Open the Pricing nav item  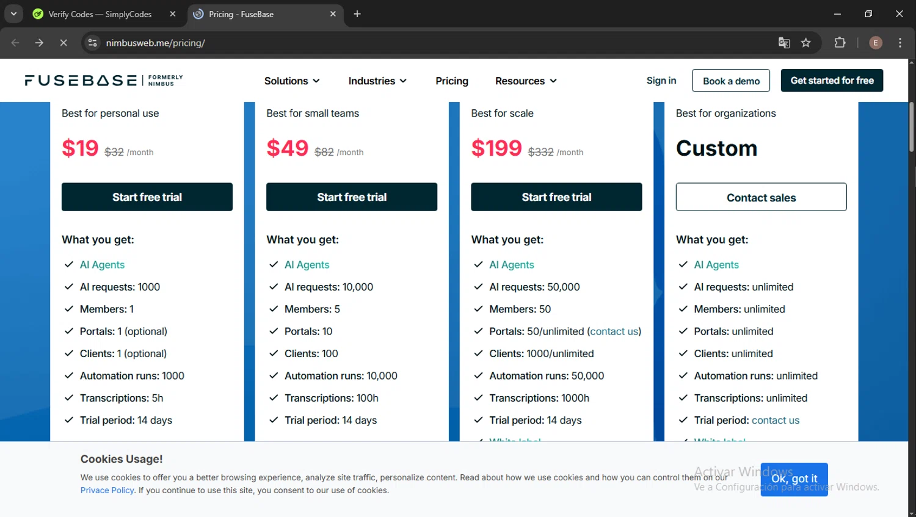(452, 81)
